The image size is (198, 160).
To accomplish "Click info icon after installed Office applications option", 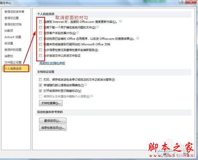I will [x=138, y=38].
